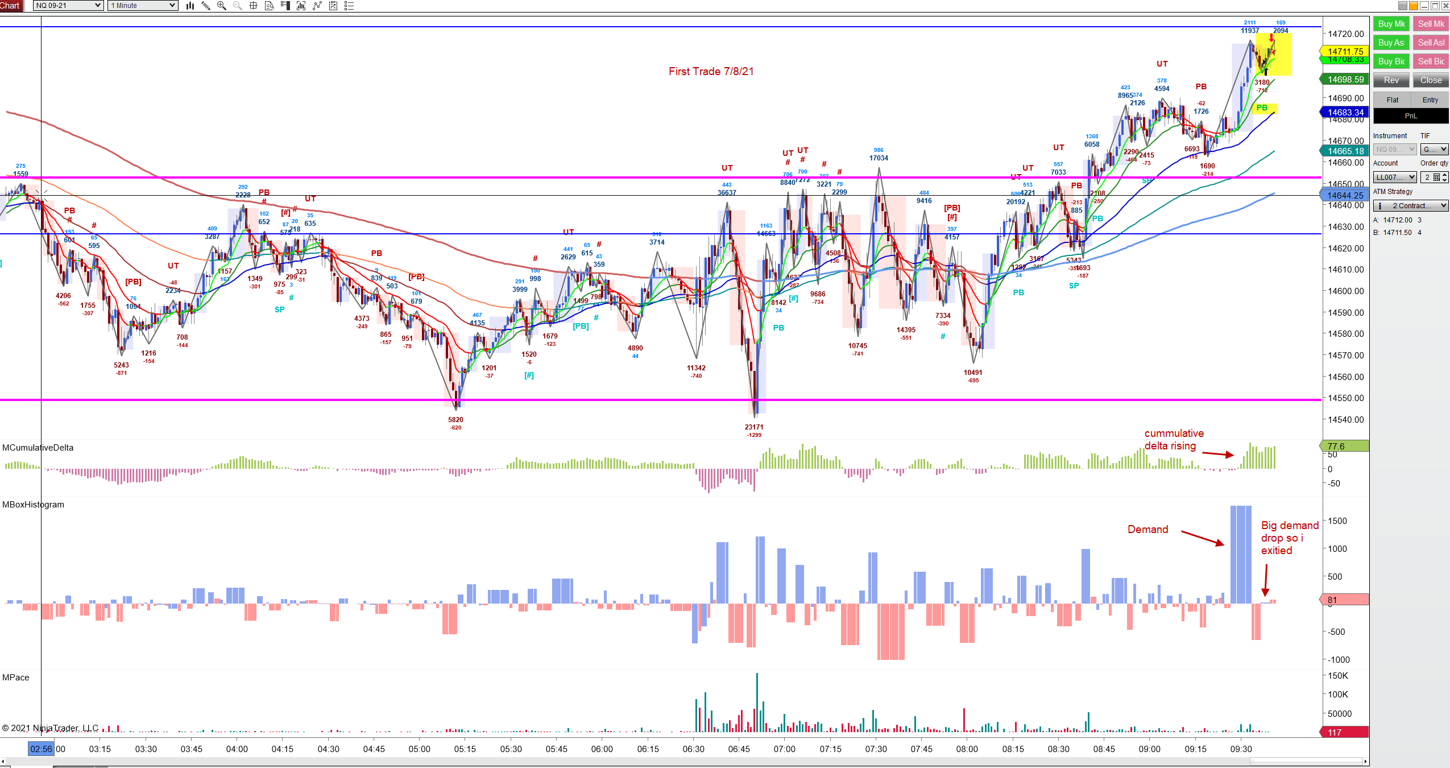Click the B: 14711.50 bid price row
The image size is (1450, 768).
1398,233
